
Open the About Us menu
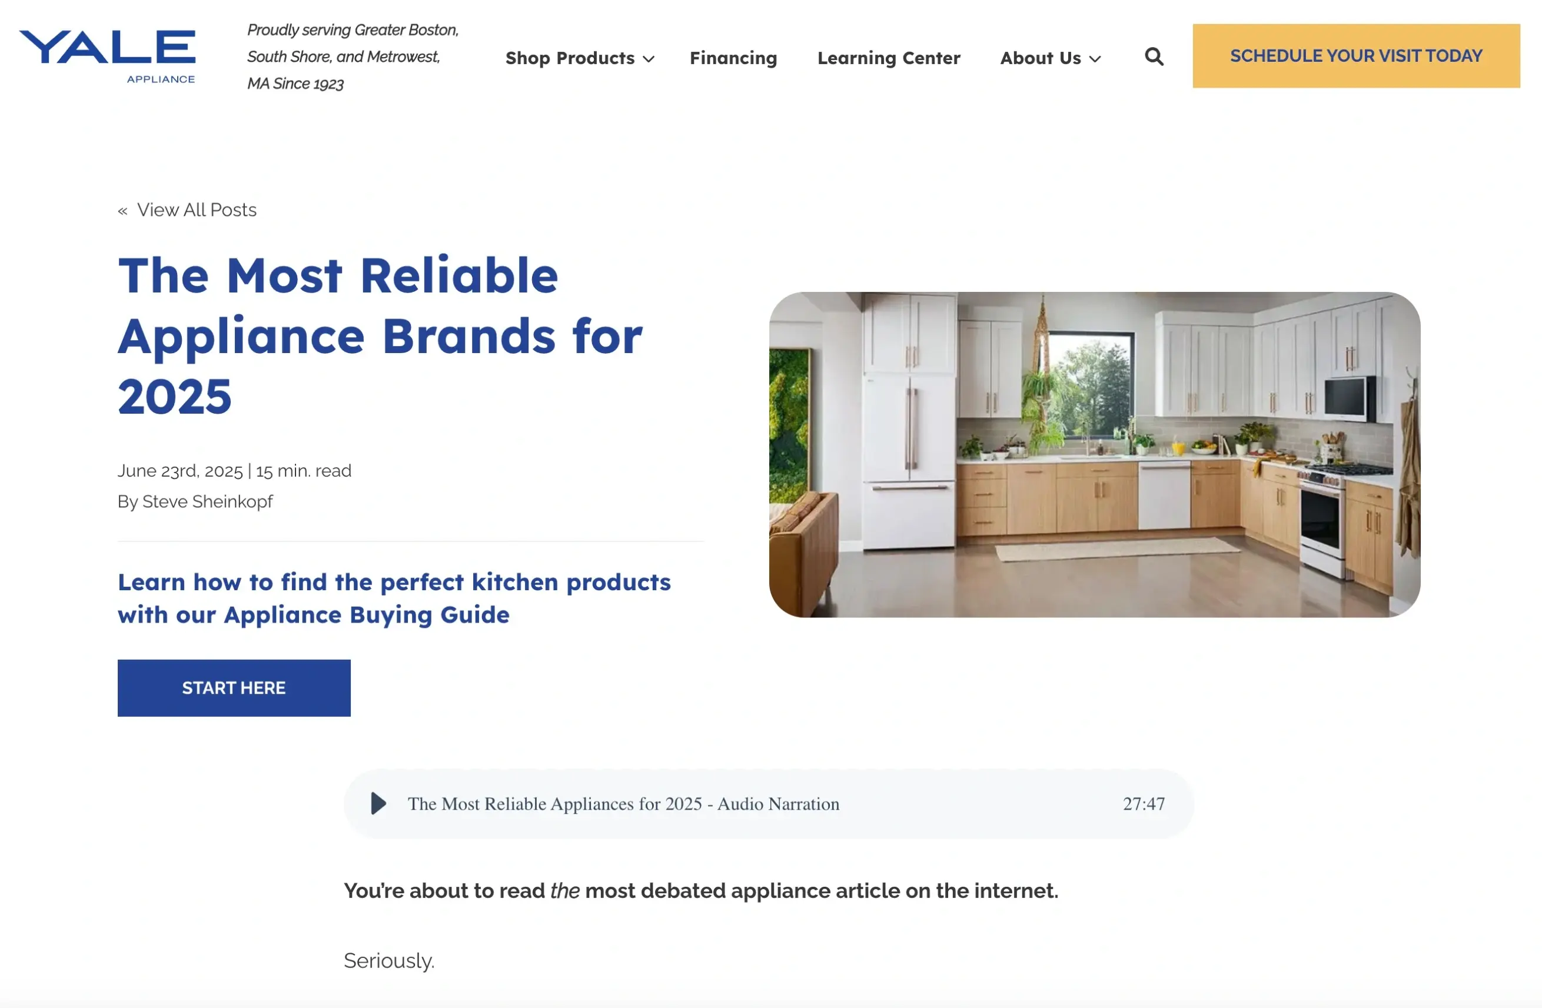click(1040, 58)
